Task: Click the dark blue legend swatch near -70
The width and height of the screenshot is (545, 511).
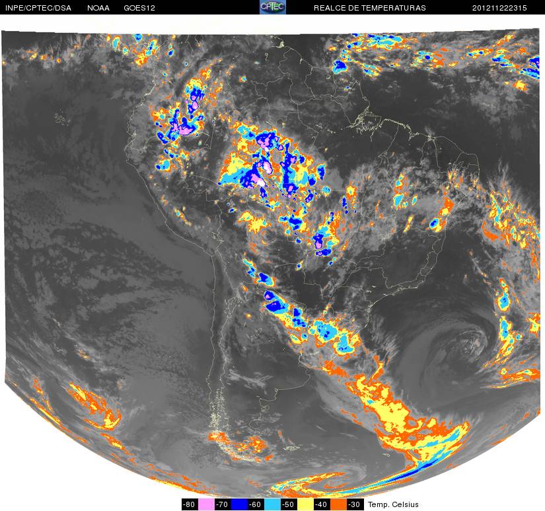Action: click(239, 504)
